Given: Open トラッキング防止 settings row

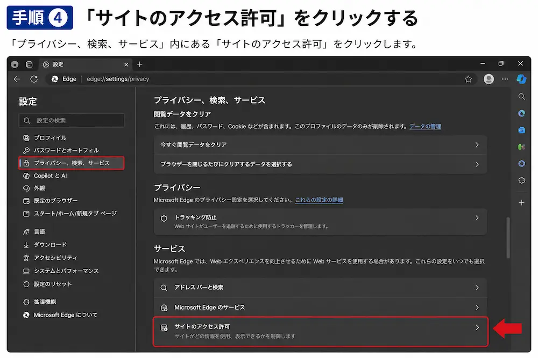Looking at the screenshot, I should [x=320, y=222].
